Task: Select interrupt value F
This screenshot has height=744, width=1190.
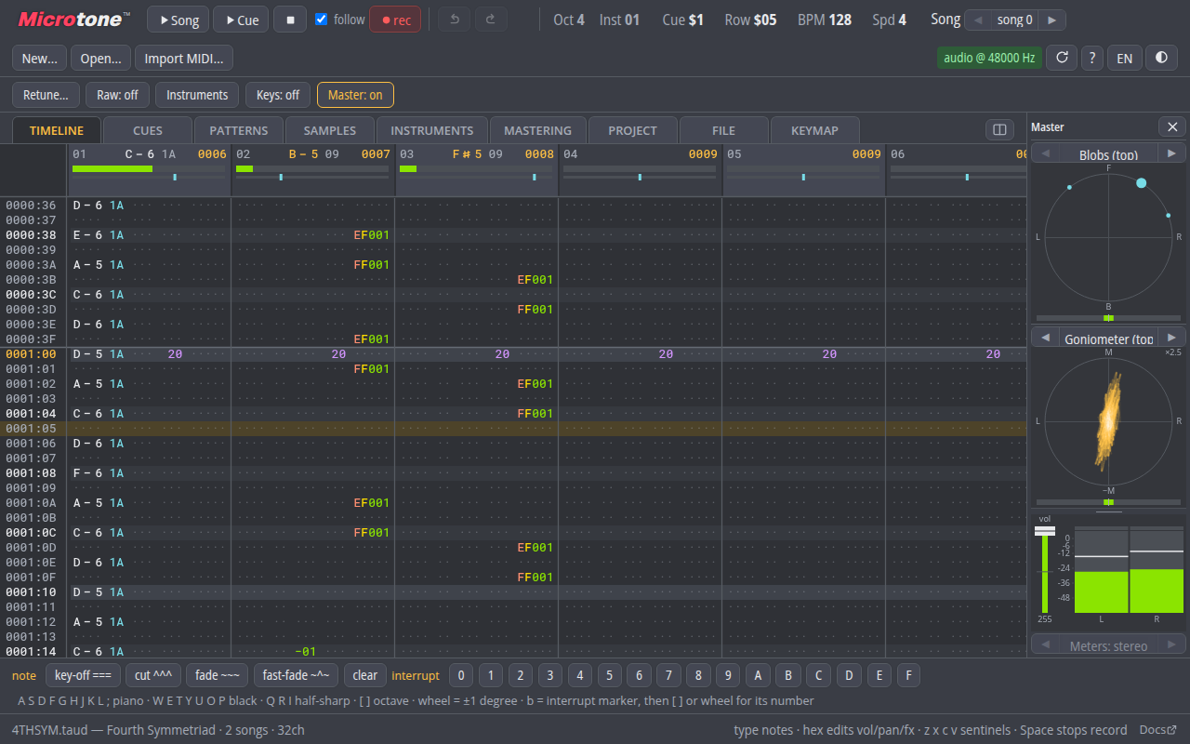Action: (x=908, y=675)
